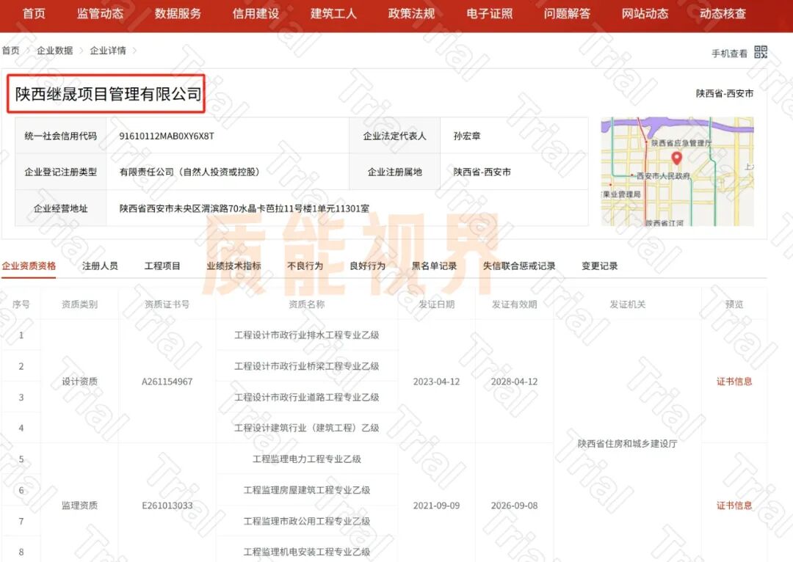Image resolution: width=793 pixels, height=562 pixels.
Task: Go to 首页 via breadcrumb
Action: (10, 51)
